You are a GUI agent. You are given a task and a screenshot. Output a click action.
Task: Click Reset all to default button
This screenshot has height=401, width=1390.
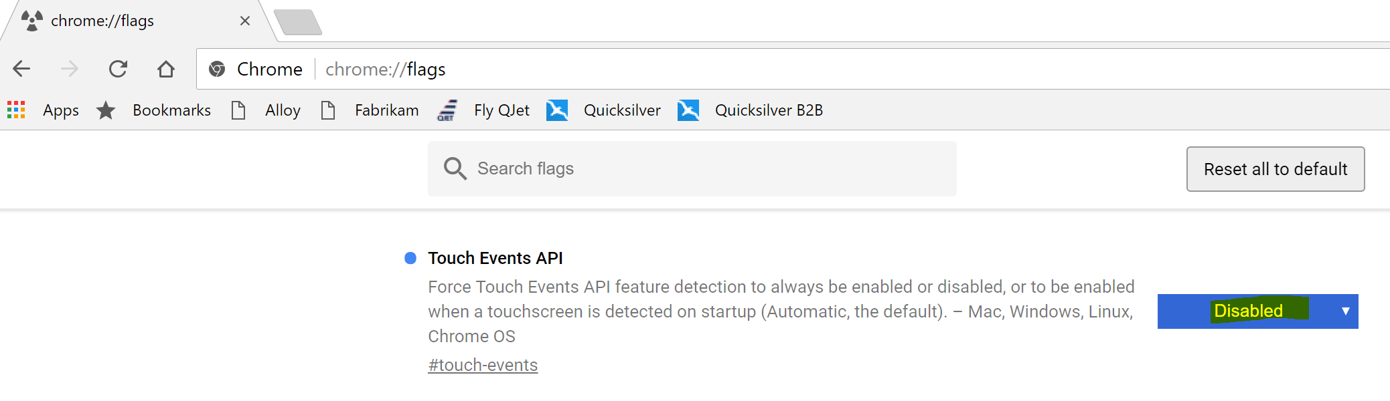pyautogui.click(x=1275, y=169)
